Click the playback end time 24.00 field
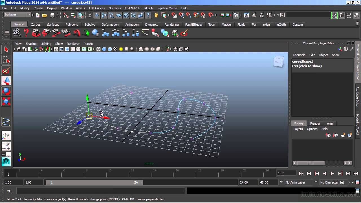 pos(248,182)
